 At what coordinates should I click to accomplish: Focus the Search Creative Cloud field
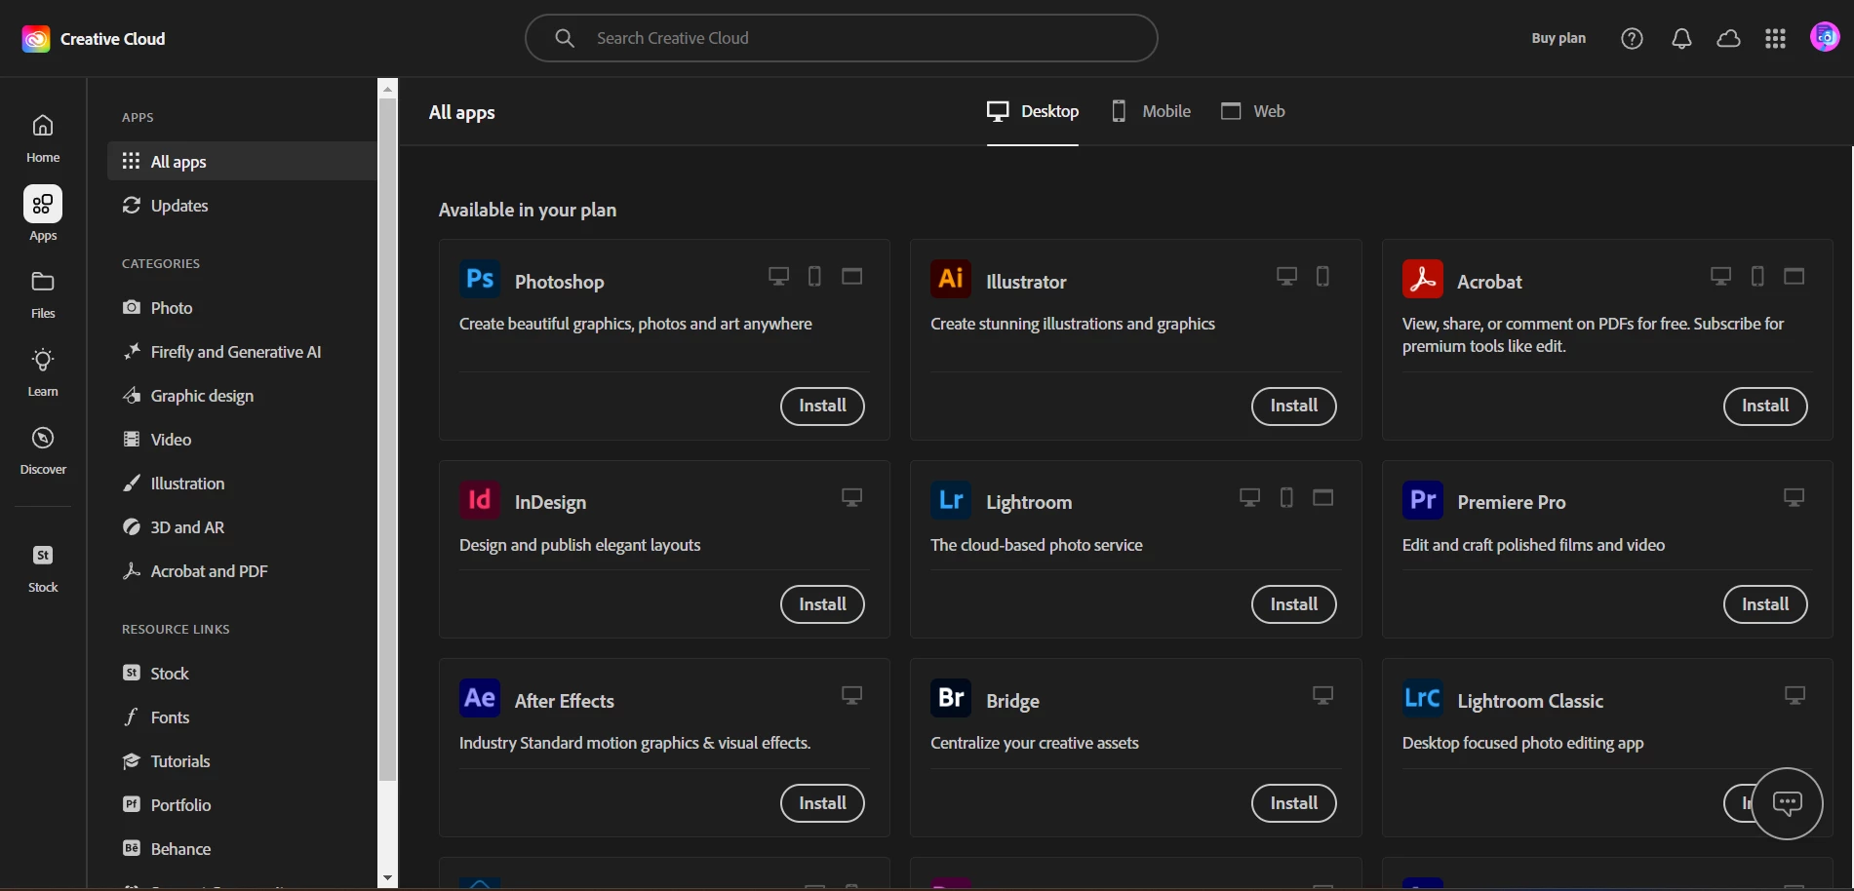coord(841,38)
